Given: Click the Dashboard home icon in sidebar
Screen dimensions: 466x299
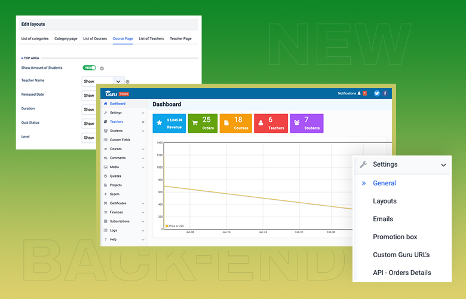Looking at the screenshot, I should [106, 104].
